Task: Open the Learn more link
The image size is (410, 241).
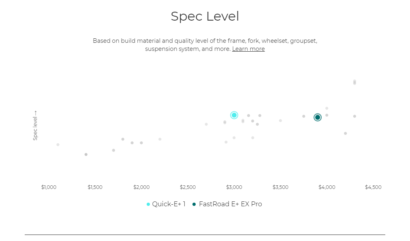Action: click(248, 49)
